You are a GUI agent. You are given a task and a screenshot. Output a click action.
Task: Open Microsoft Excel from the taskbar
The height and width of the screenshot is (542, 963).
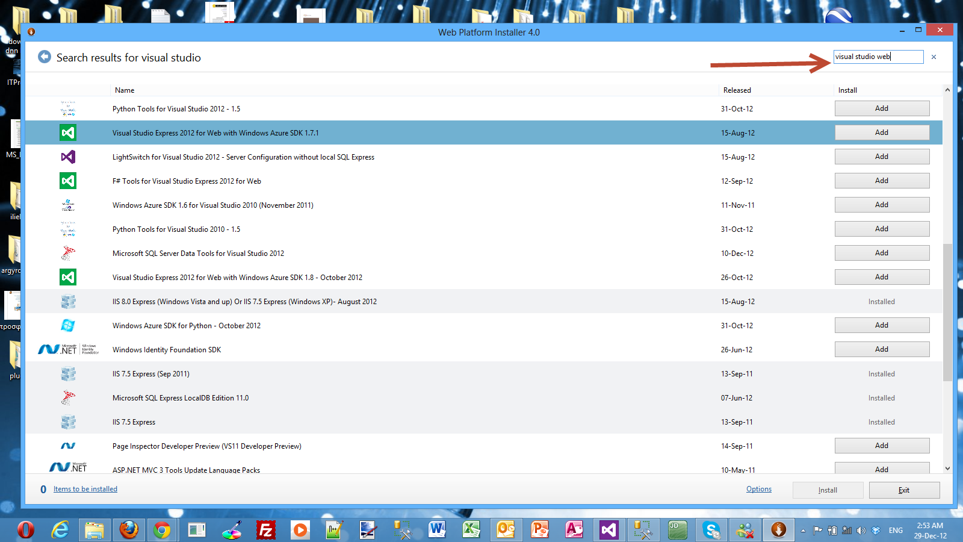tap(471, 530)
